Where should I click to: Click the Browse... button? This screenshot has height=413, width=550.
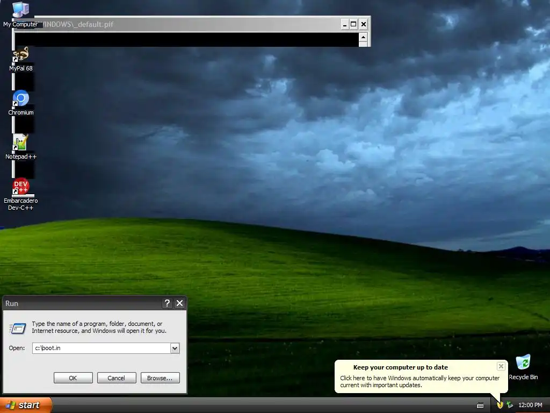click(x=160, y=378)
